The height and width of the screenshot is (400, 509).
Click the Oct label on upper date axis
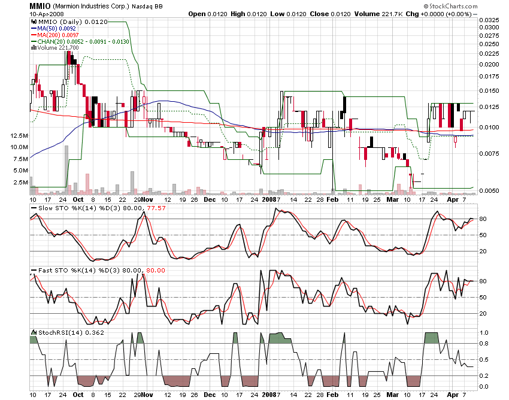pos(78,199)
